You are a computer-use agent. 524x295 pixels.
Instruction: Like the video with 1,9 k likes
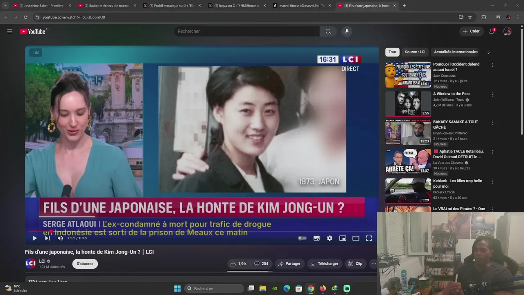click(238, 264)
